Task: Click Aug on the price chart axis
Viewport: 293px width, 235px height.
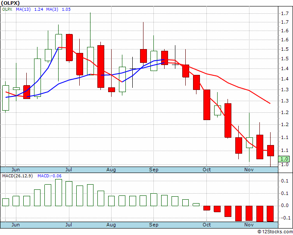Action: 111,170
